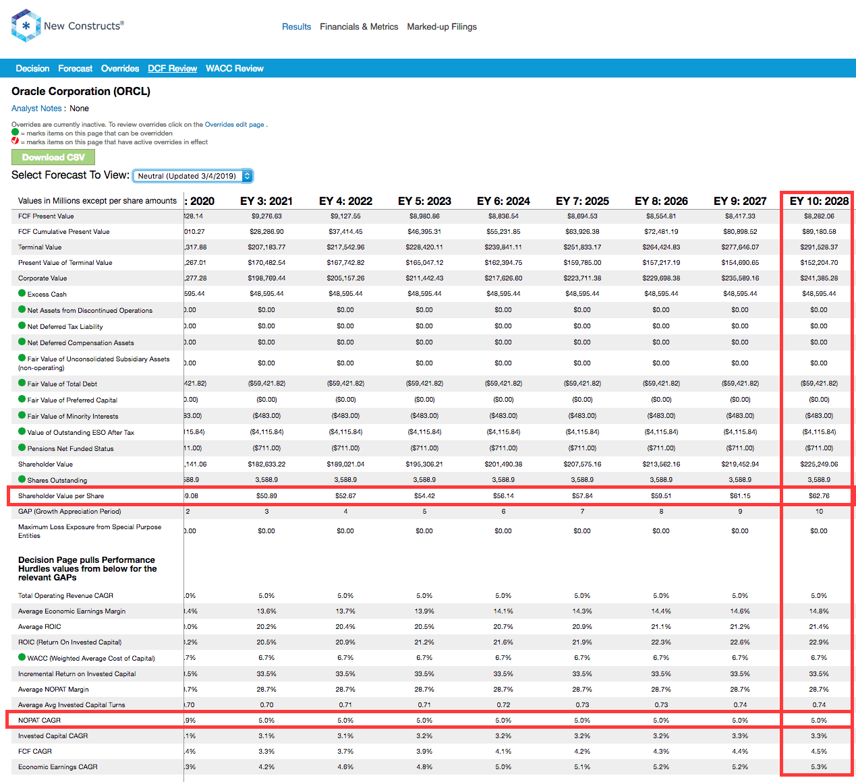This screenshot has height=782, width=856.
Task: Select Economic Earnings CAGR 5.3% cell
Action: point(819,767)
